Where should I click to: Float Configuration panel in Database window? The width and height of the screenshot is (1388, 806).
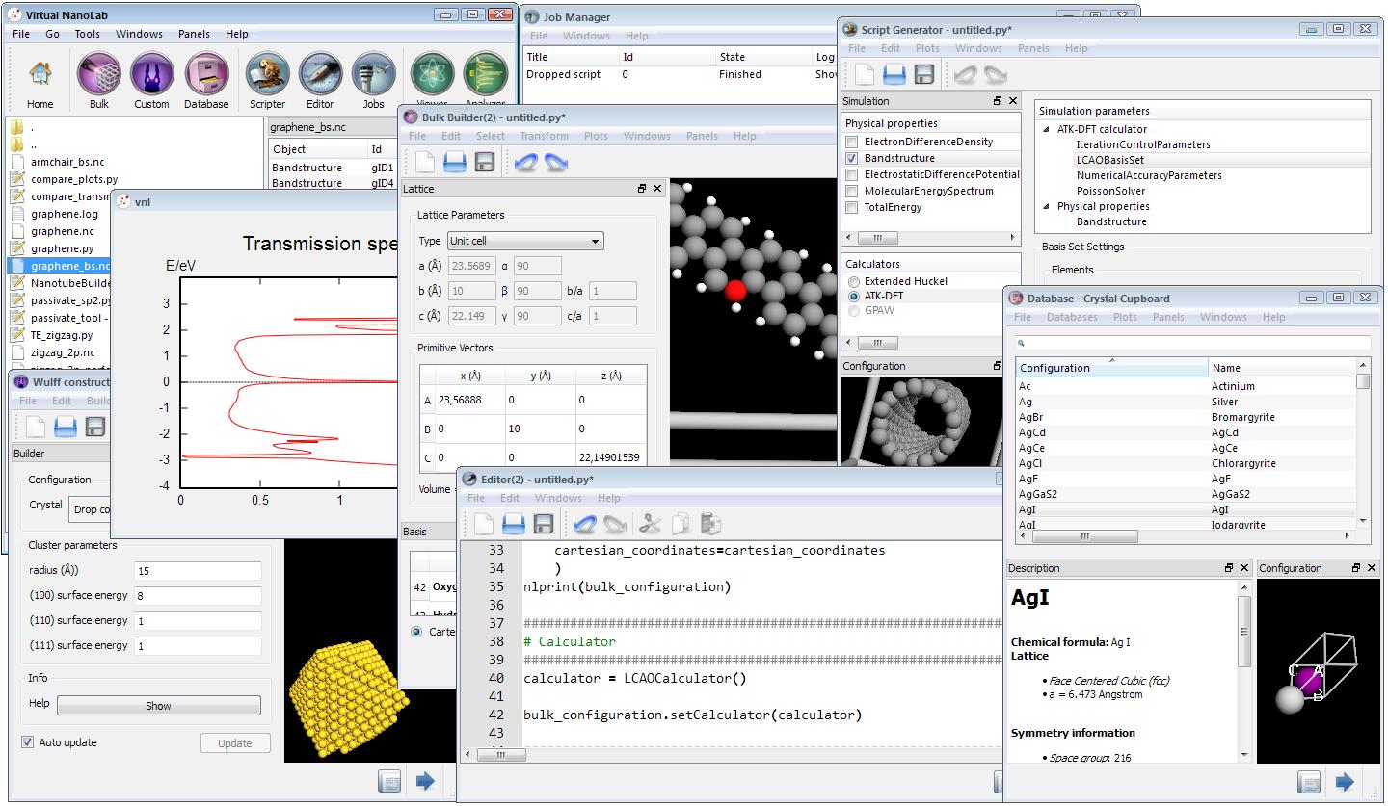point(1356,568)
